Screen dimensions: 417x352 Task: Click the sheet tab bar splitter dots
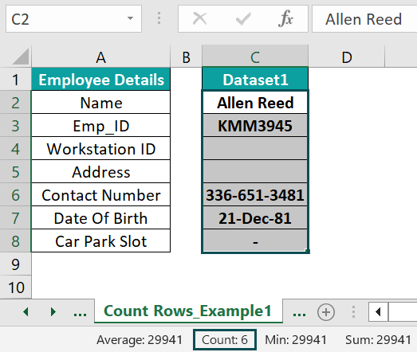(353, 312)
